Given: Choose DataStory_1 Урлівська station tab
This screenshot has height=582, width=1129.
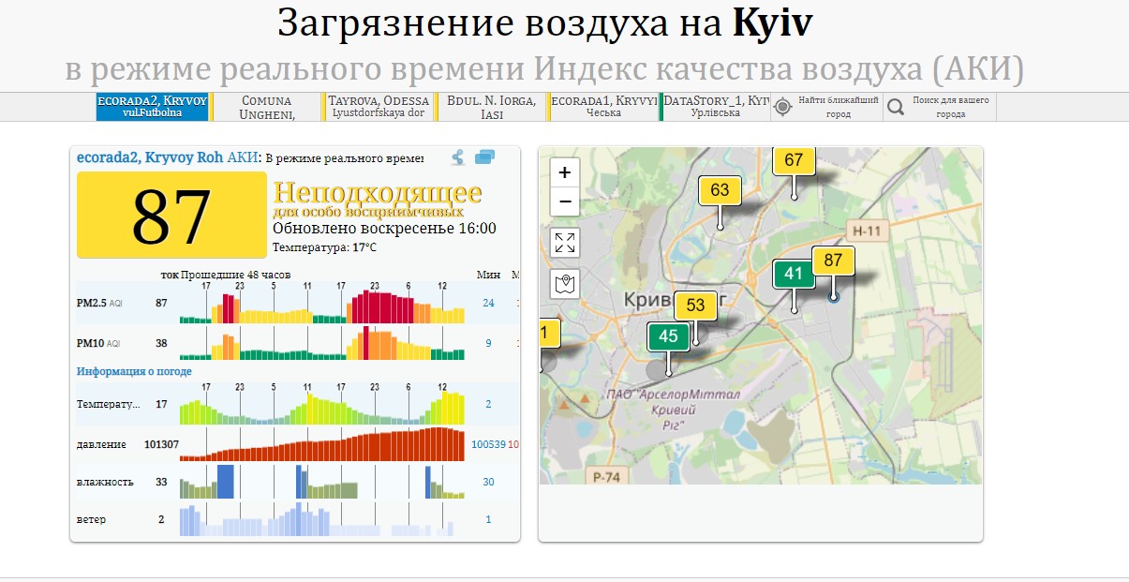Looking at the screenshot, I should [716, 107].
